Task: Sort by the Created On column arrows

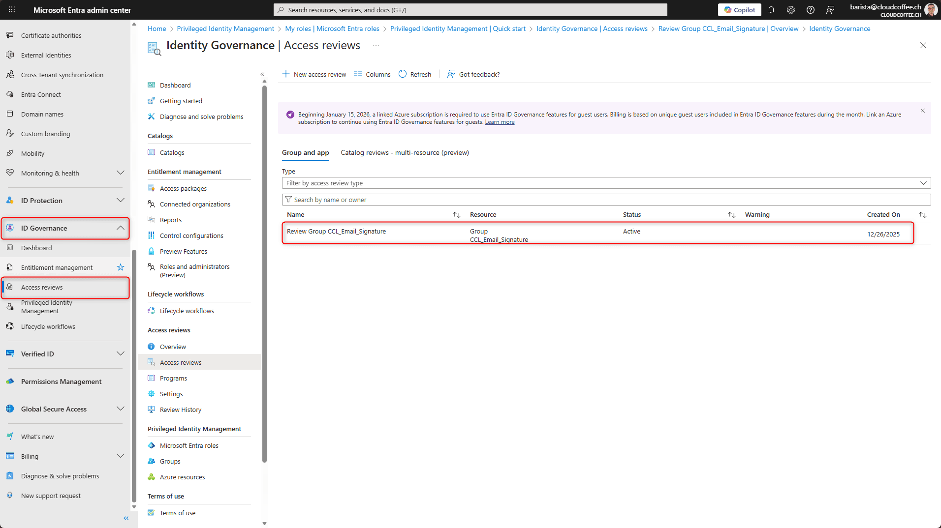Action: coord(923,215)
